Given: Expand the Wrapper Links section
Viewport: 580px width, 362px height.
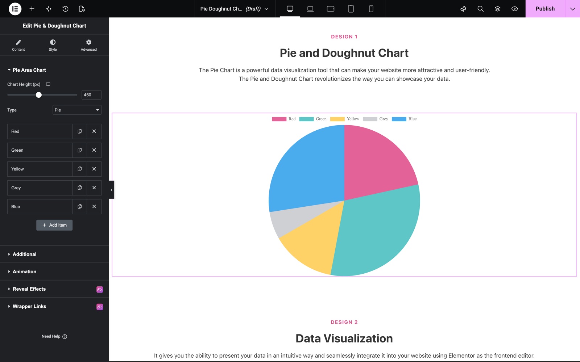Looking at the screenshot, I should pyautogui.click(x=54, y=306).
